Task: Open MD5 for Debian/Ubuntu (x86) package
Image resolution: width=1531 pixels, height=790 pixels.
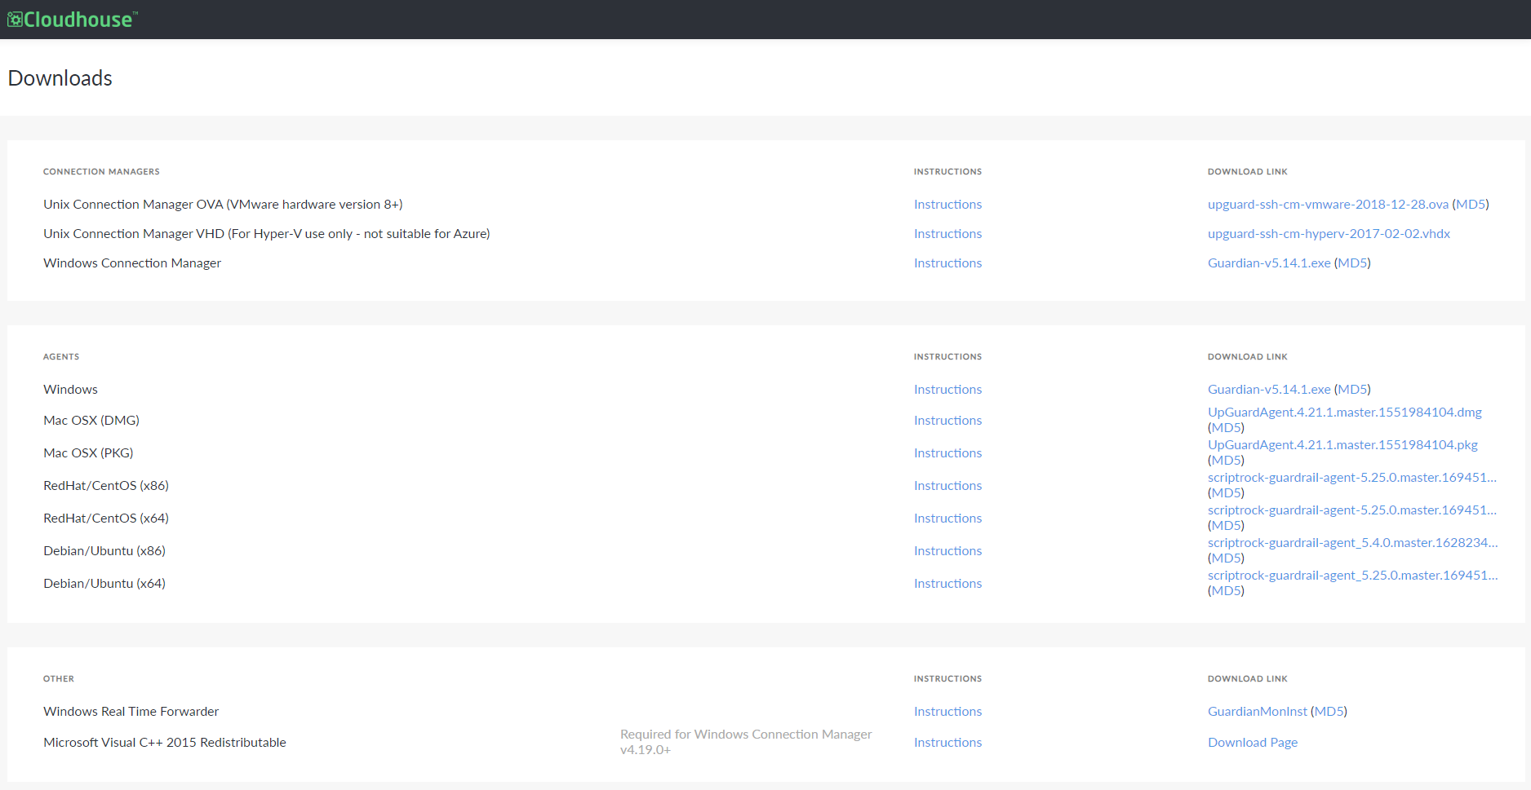Action: tap(1226, 558)
